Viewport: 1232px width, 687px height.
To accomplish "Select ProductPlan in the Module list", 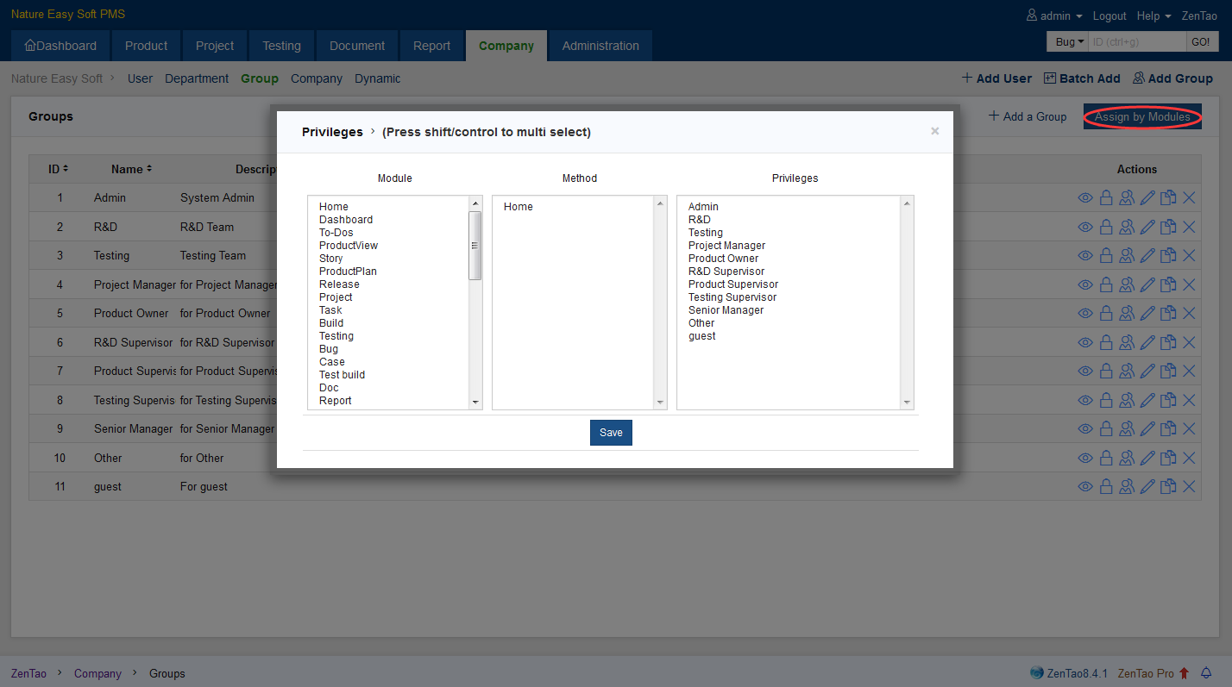I will coord(348,272).
